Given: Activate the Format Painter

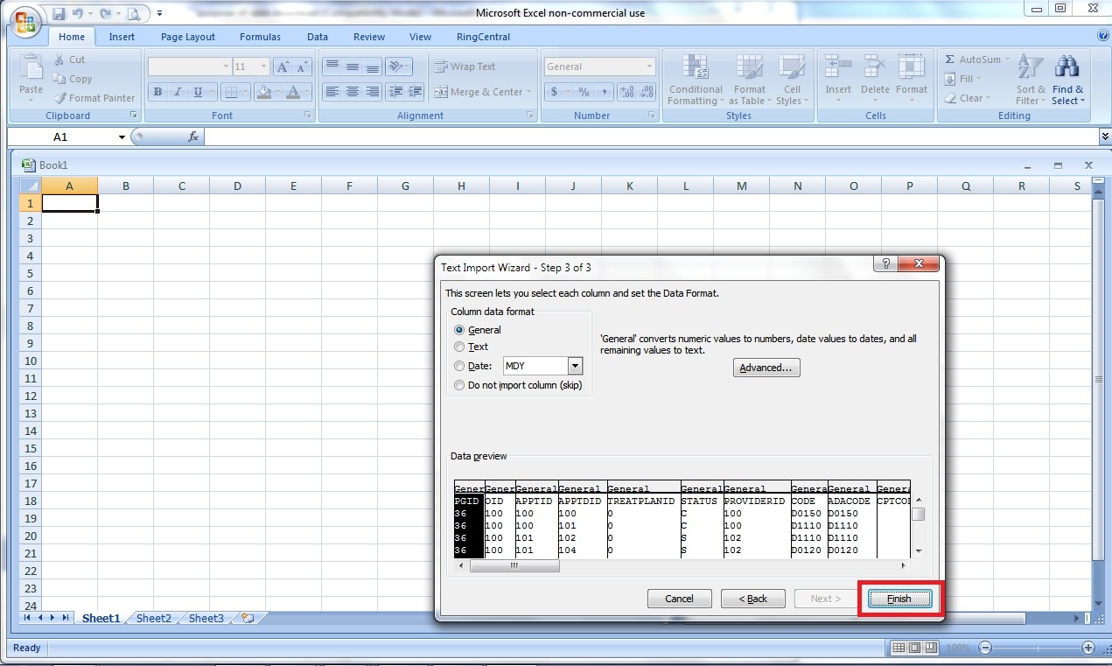Looking at the screenshot, I should tap(94, 98).
